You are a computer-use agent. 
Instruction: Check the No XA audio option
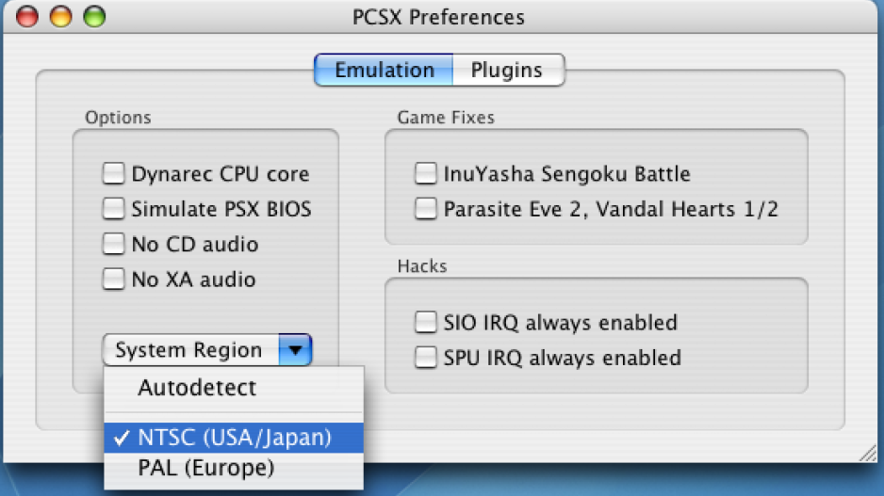click(113, 279)
